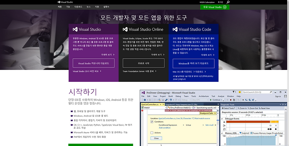Click the Save All icon in IDE toolbar

[x=166, y=100]
